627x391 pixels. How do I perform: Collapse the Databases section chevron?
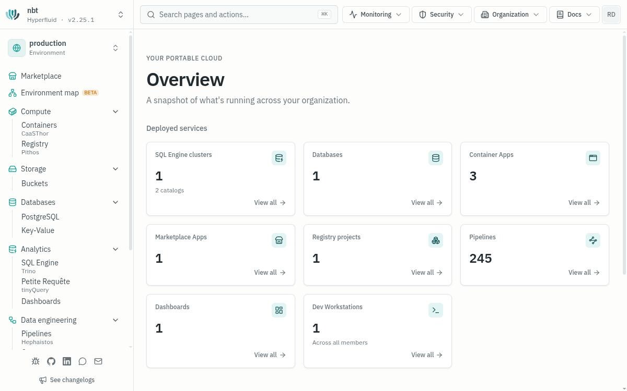(115, 202)
